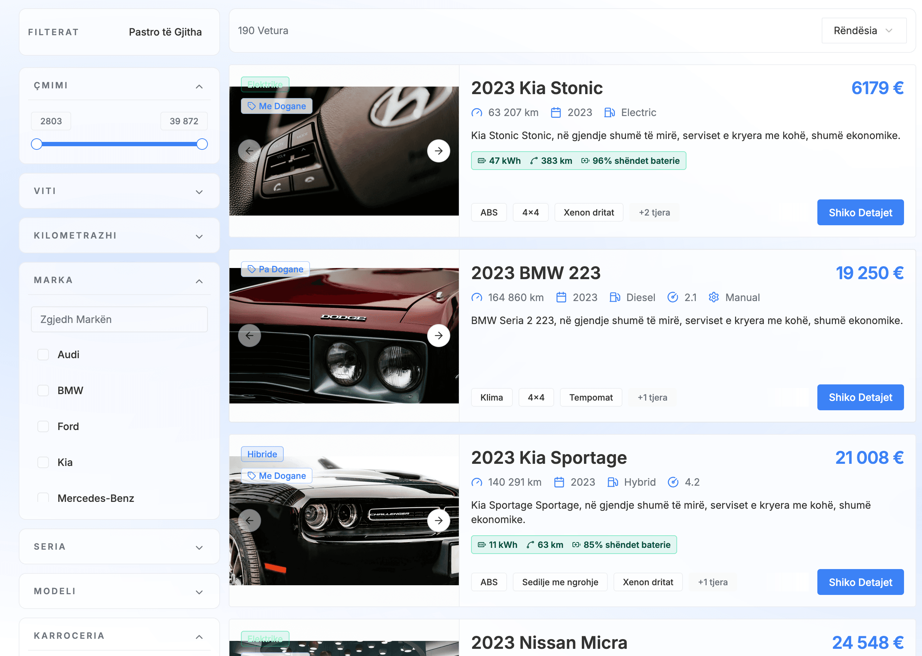Click the odometer icon beside 63 207 km
922x656 pixels.
tap(476, 113)
